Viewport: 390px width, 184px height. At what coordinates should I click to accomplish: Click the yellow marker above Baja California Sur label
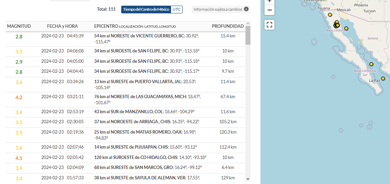point(371,64)
